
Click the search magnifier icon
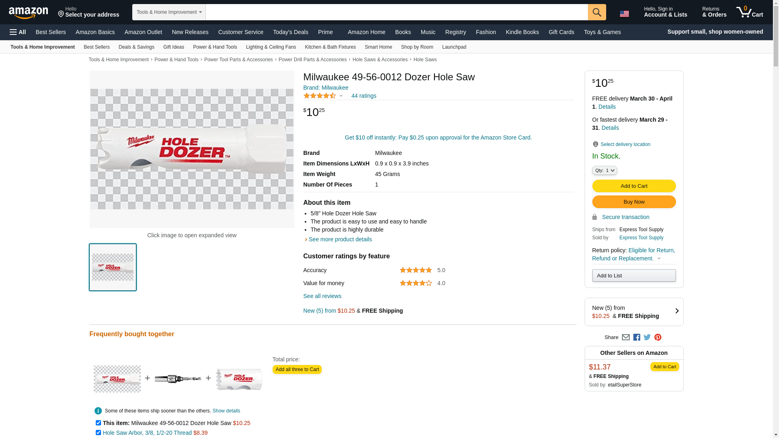(596, 12)
